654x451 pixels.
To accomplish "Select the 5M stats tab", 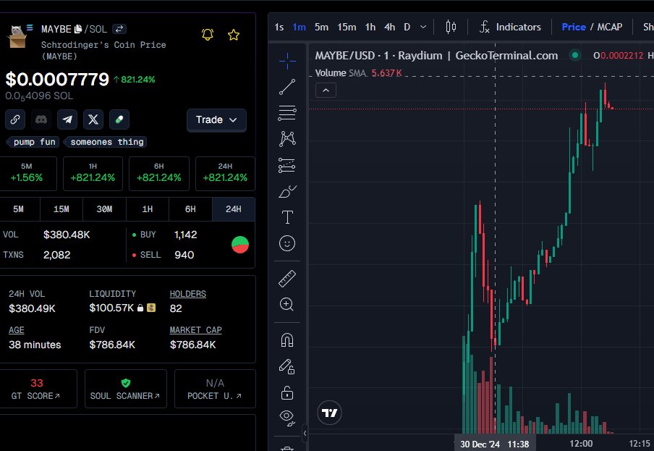I will pos(18,209).
